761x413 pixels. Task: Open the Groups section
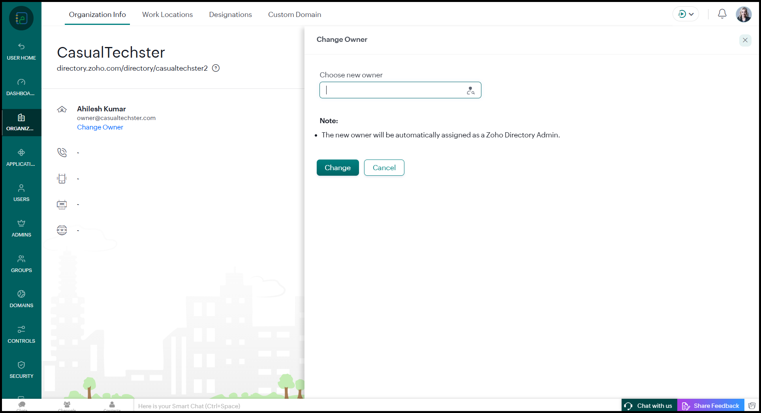21,264
